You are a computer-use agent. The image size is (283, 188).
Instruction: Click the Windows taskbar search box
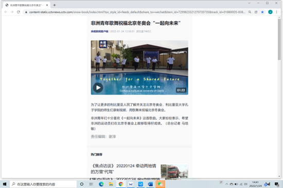click(43, 184)
